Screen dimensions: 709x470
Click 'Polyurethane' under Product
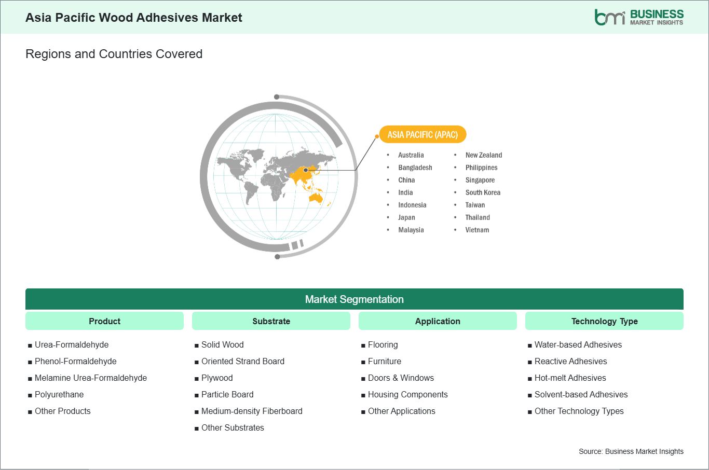(x=59, y=394)
